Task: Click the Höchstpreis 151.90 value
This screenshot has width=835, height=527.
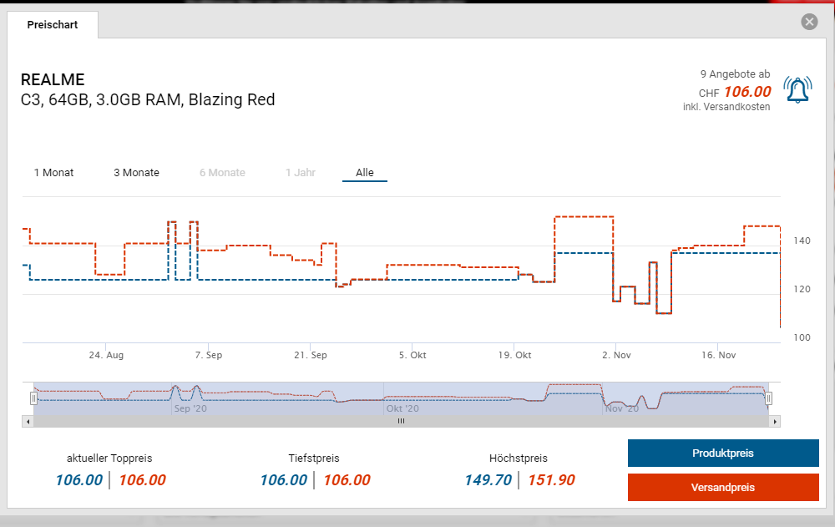Action: click(550, 480)
